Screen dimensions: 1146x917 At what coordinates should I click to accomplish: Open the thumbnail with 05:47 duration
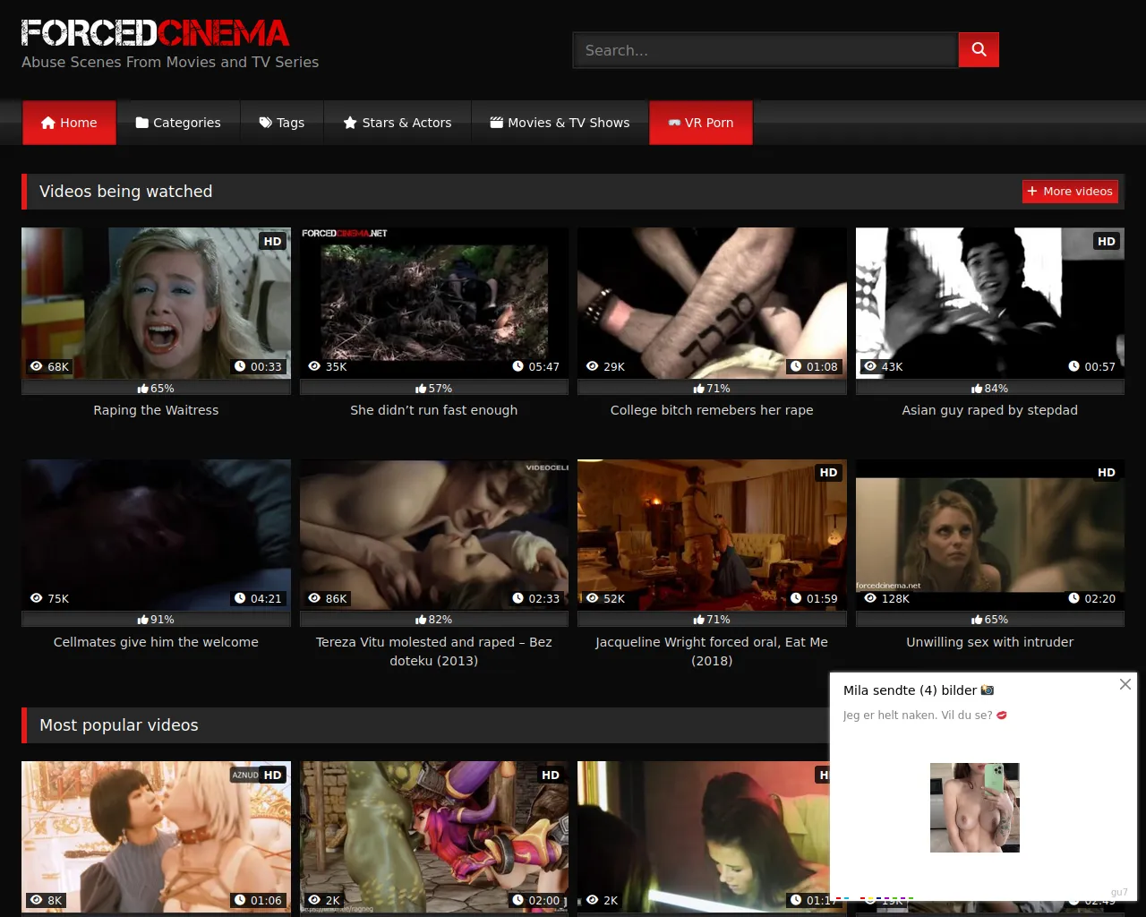pyautogui.click(x=434, y=302)
